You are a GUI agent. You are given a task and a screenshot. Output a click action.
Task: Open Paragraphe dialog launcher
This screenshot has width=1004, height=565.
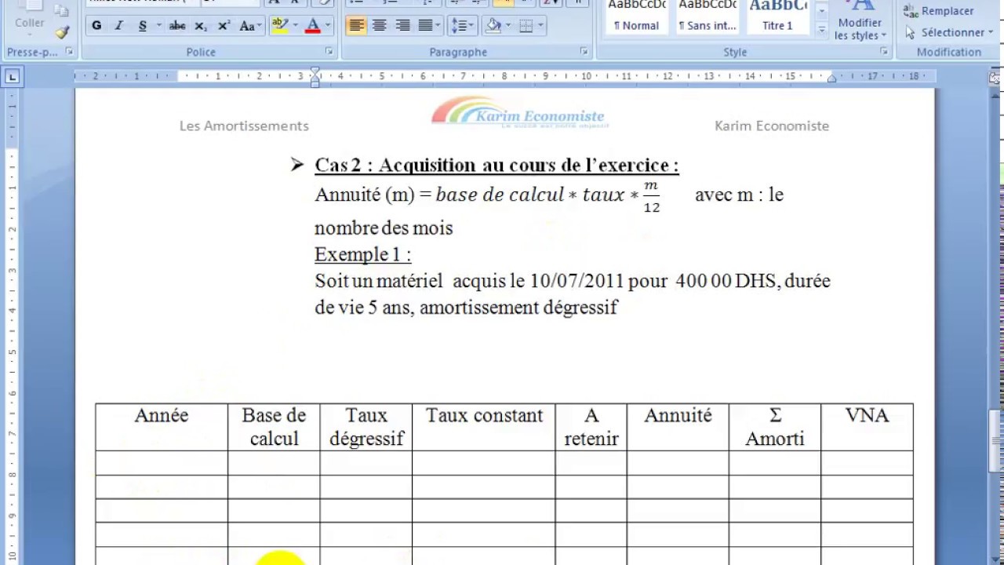584,52
